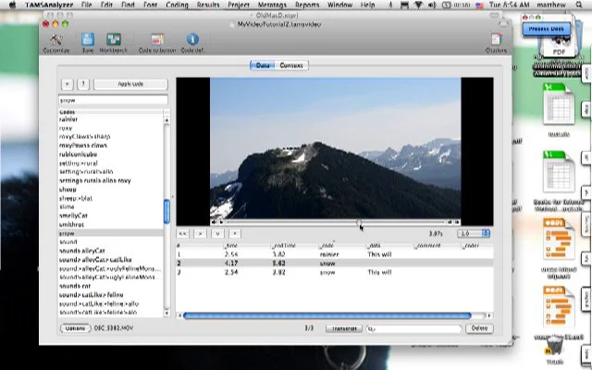Image resolution: width=592 pixels, height=370 pixels.
Task: Open the Code def. info icon
Action: coord(192,43)
